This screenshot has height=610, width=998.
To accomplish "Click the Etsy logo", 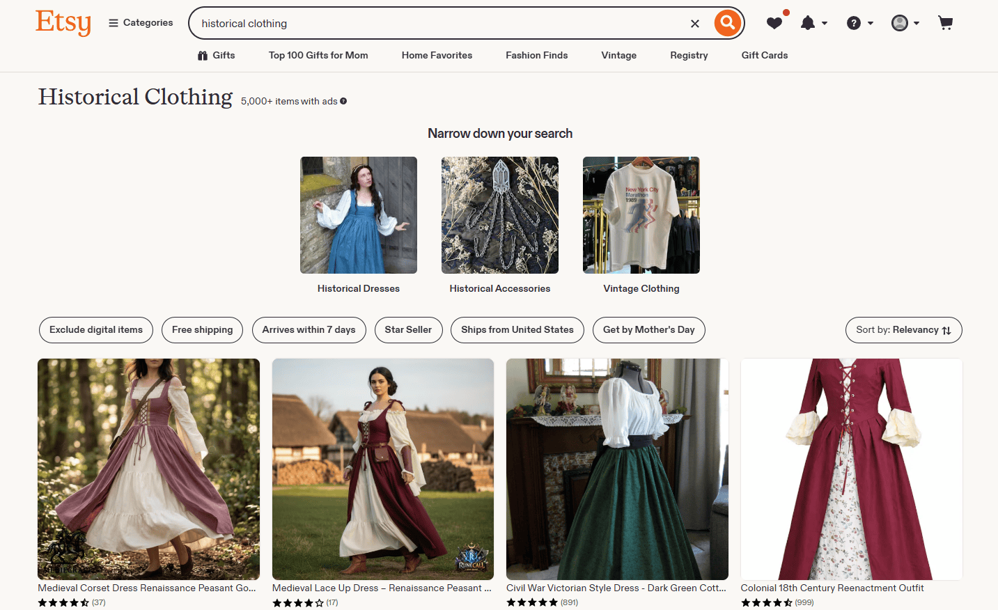I will click(63, 22).
